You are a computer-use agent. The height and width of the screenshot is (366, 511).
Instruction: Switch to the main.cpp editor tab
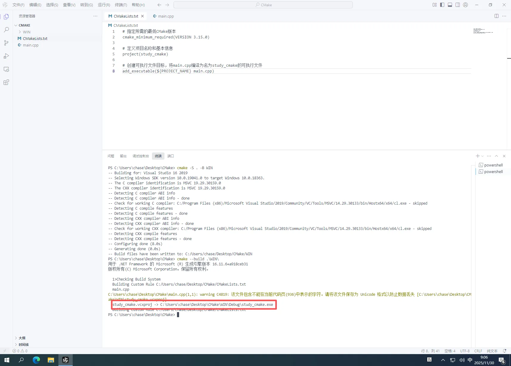tap(166, 16)
